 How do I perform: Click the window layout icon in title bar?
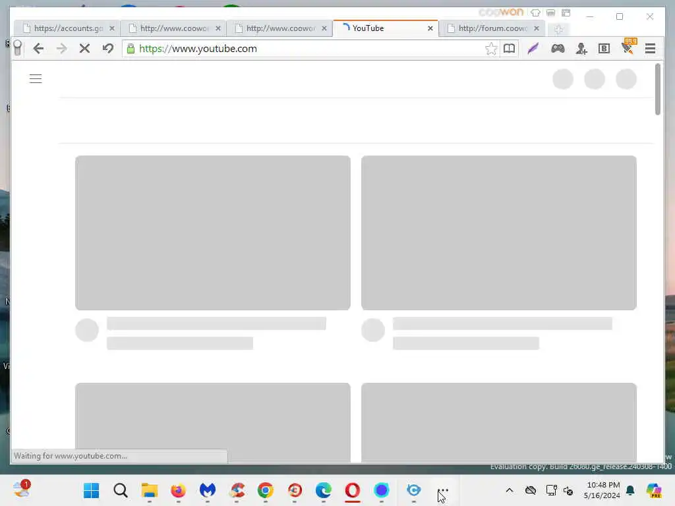[566, 13]
